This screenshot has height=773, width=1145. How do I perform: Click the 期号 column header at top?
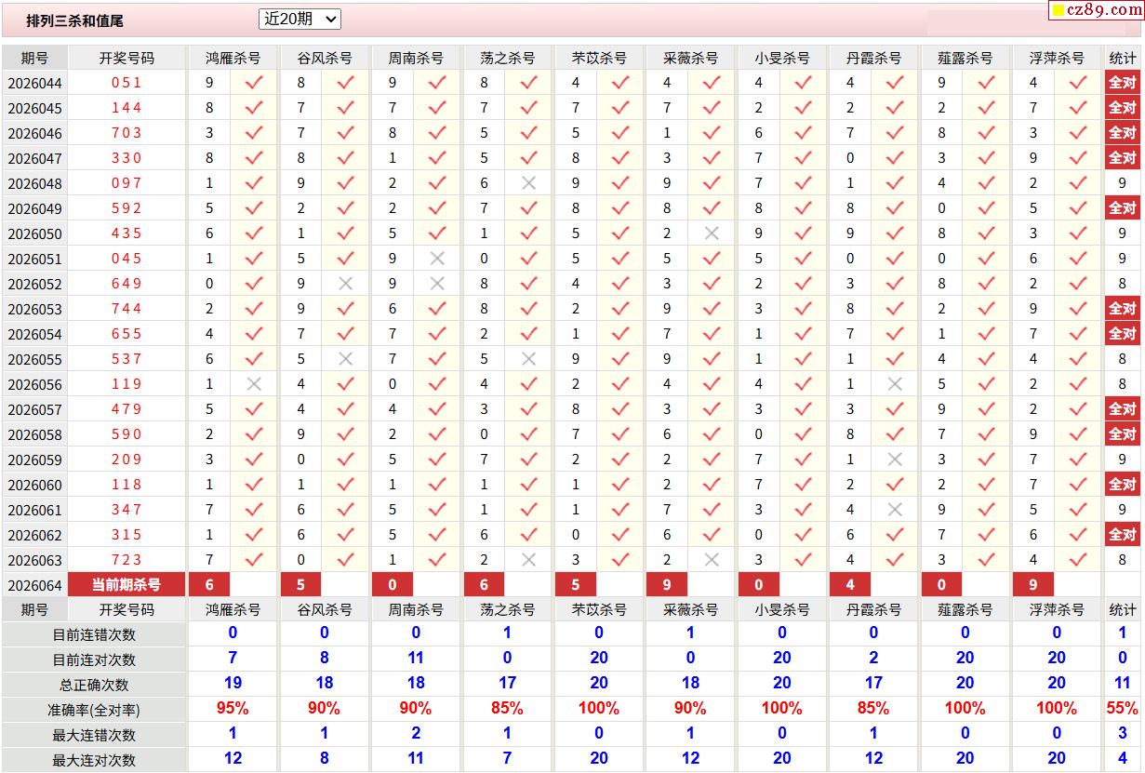tap(34, 58)
